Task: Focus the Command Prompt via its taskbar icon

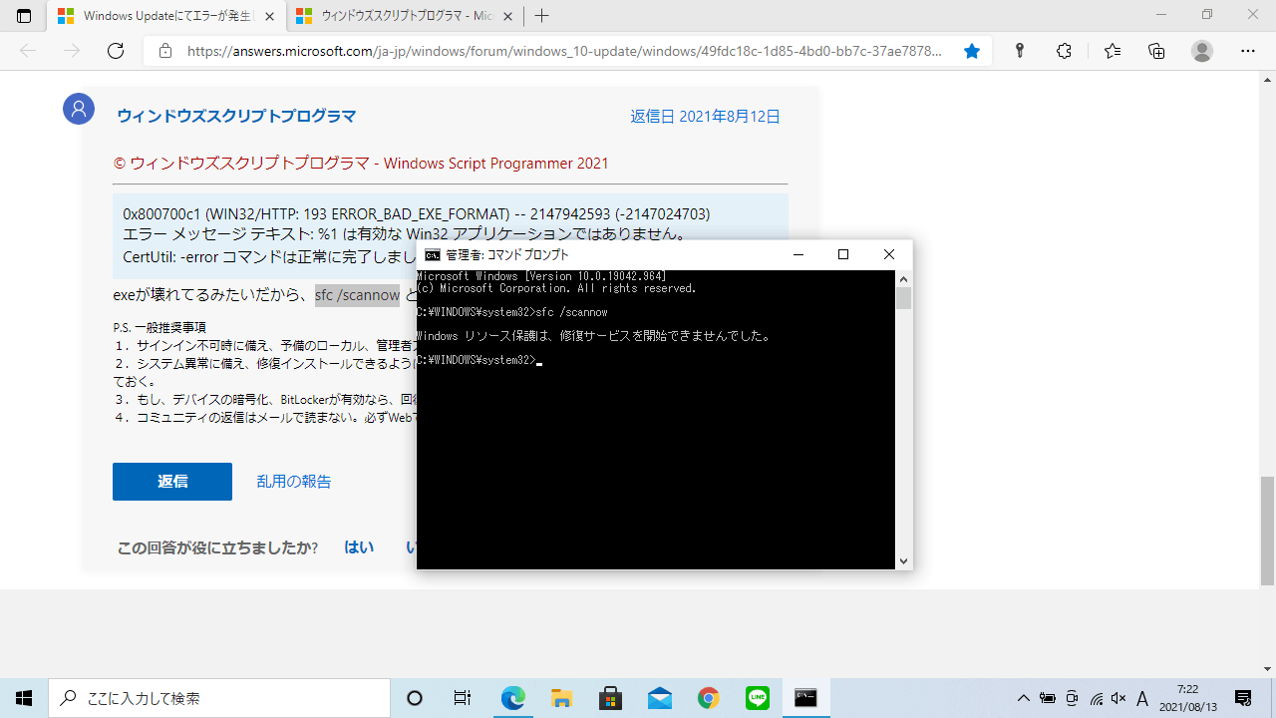Action: (x=804, y=697)
